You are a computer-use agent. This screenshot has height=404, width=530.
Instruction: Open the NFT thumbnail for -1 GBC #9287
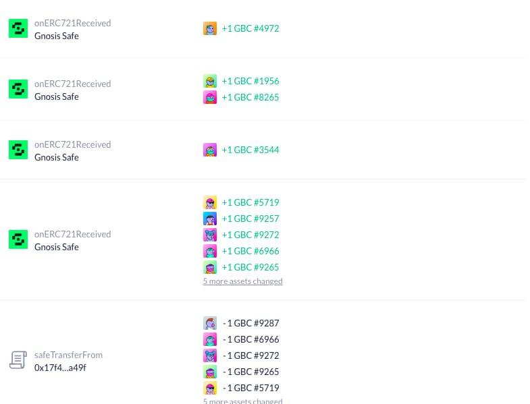[210, 323]
